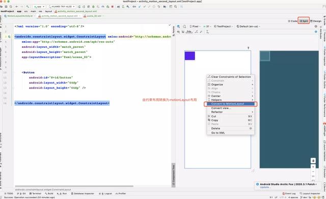Open the Terminal tool window

point(35,193)
